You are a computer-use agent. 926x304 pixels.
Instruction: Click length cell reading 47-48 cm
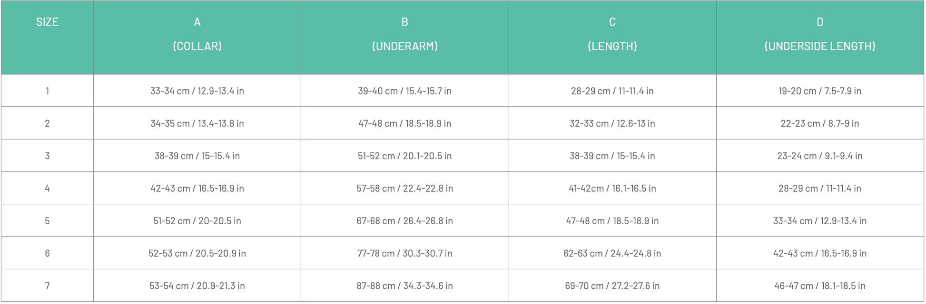[x=612, y=221]
